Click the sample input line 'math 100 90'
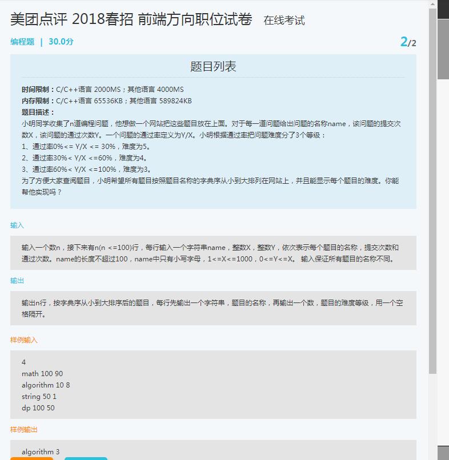449x460 pixels. tap(42, 374)
